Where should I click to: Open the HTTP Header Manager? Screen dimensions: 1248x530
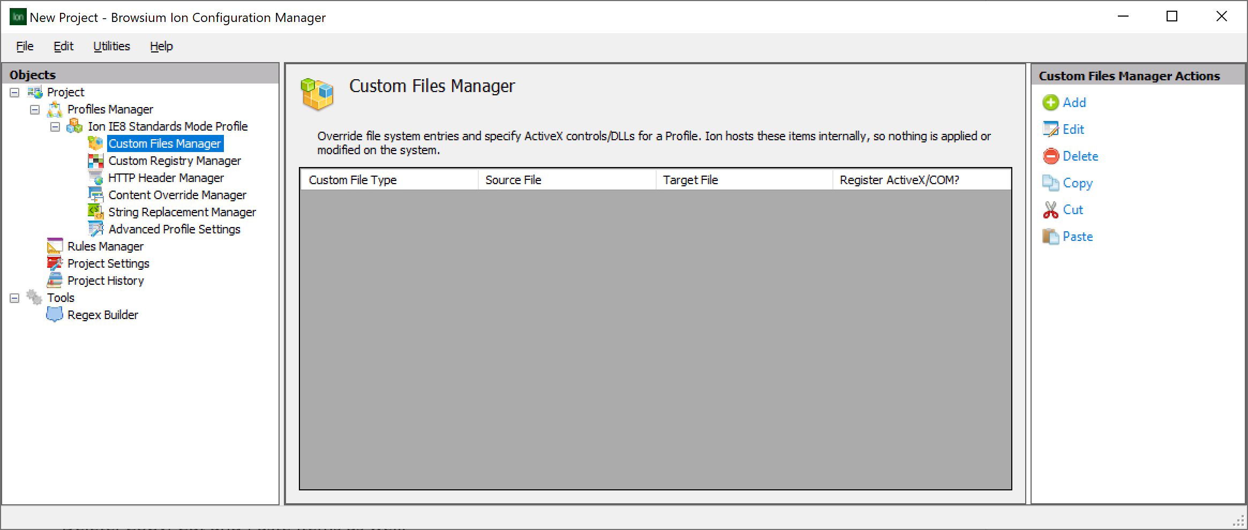[x=166, y=178]
